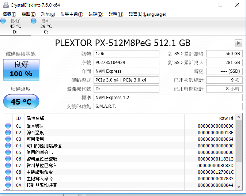The height and width of the screenshot is (196, 246).
Task: Click status orb of attribute 07 資料單位已寫入
Action: point(8,165)
